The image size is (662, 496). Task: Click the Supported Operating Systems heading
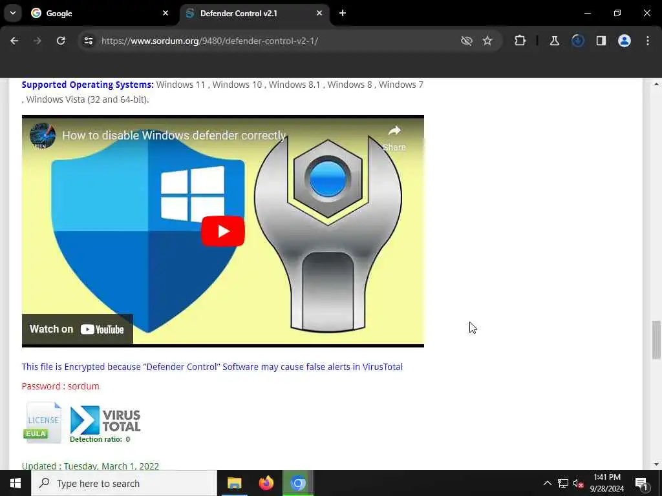click(88, 85)
